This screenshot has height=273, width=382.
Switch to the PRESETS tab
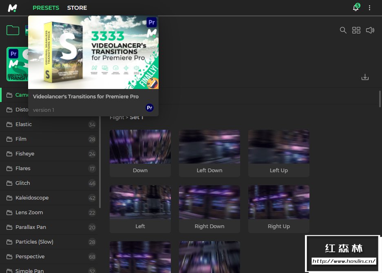pyautogui.click(x=46, y=8)
